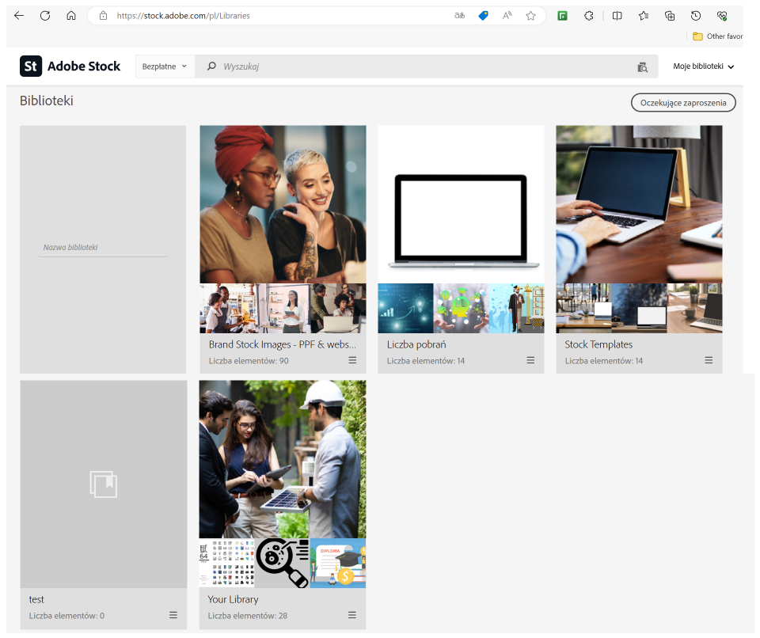Click the search magnifier in search bar

click(x=211, y=66)
